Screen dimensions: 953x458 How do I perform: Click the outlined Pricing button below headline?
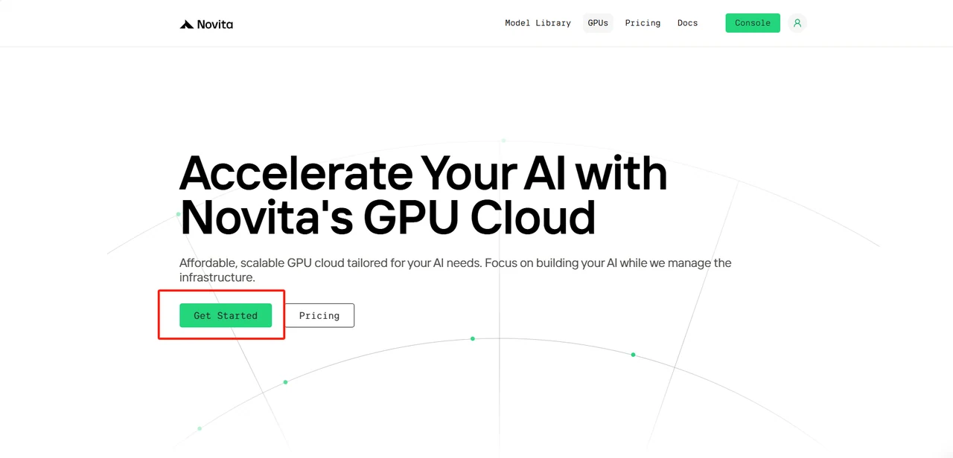click(x=319, y=315)
